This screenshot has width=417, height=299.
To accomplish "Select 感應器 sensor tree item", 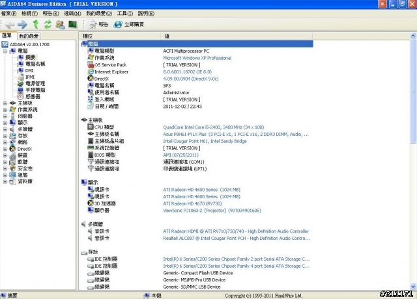I will 33,97.
